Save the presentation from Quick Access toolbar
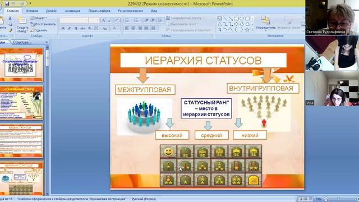Image resolution: width=359 pixels, height=202 pixels. (7, 3)
